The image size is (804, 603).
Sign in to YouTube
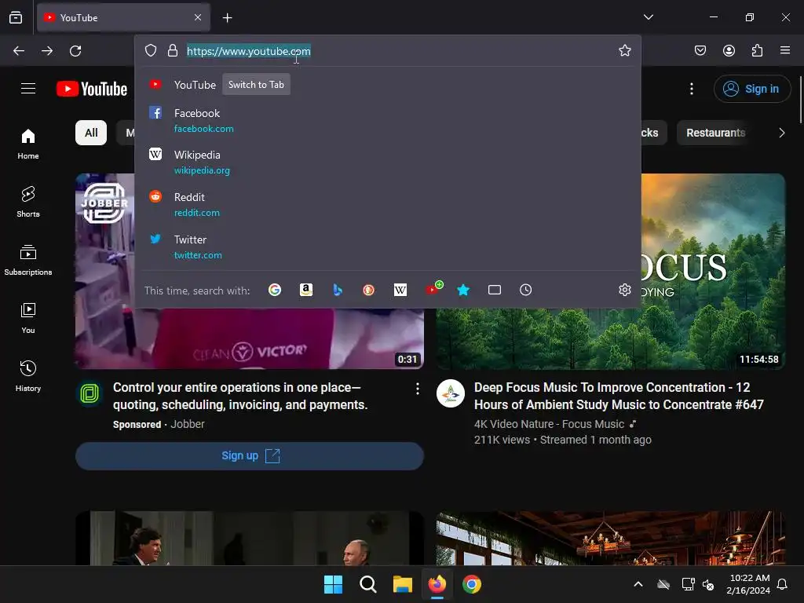(751, 89)
